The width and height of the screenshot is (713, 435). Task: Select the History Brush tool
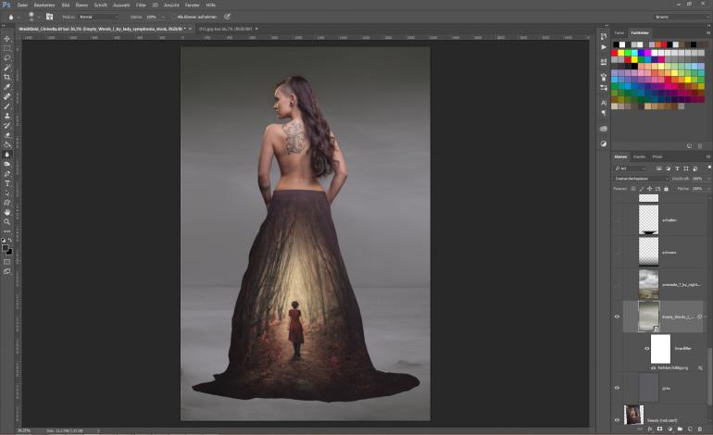(x=6, y=126)
